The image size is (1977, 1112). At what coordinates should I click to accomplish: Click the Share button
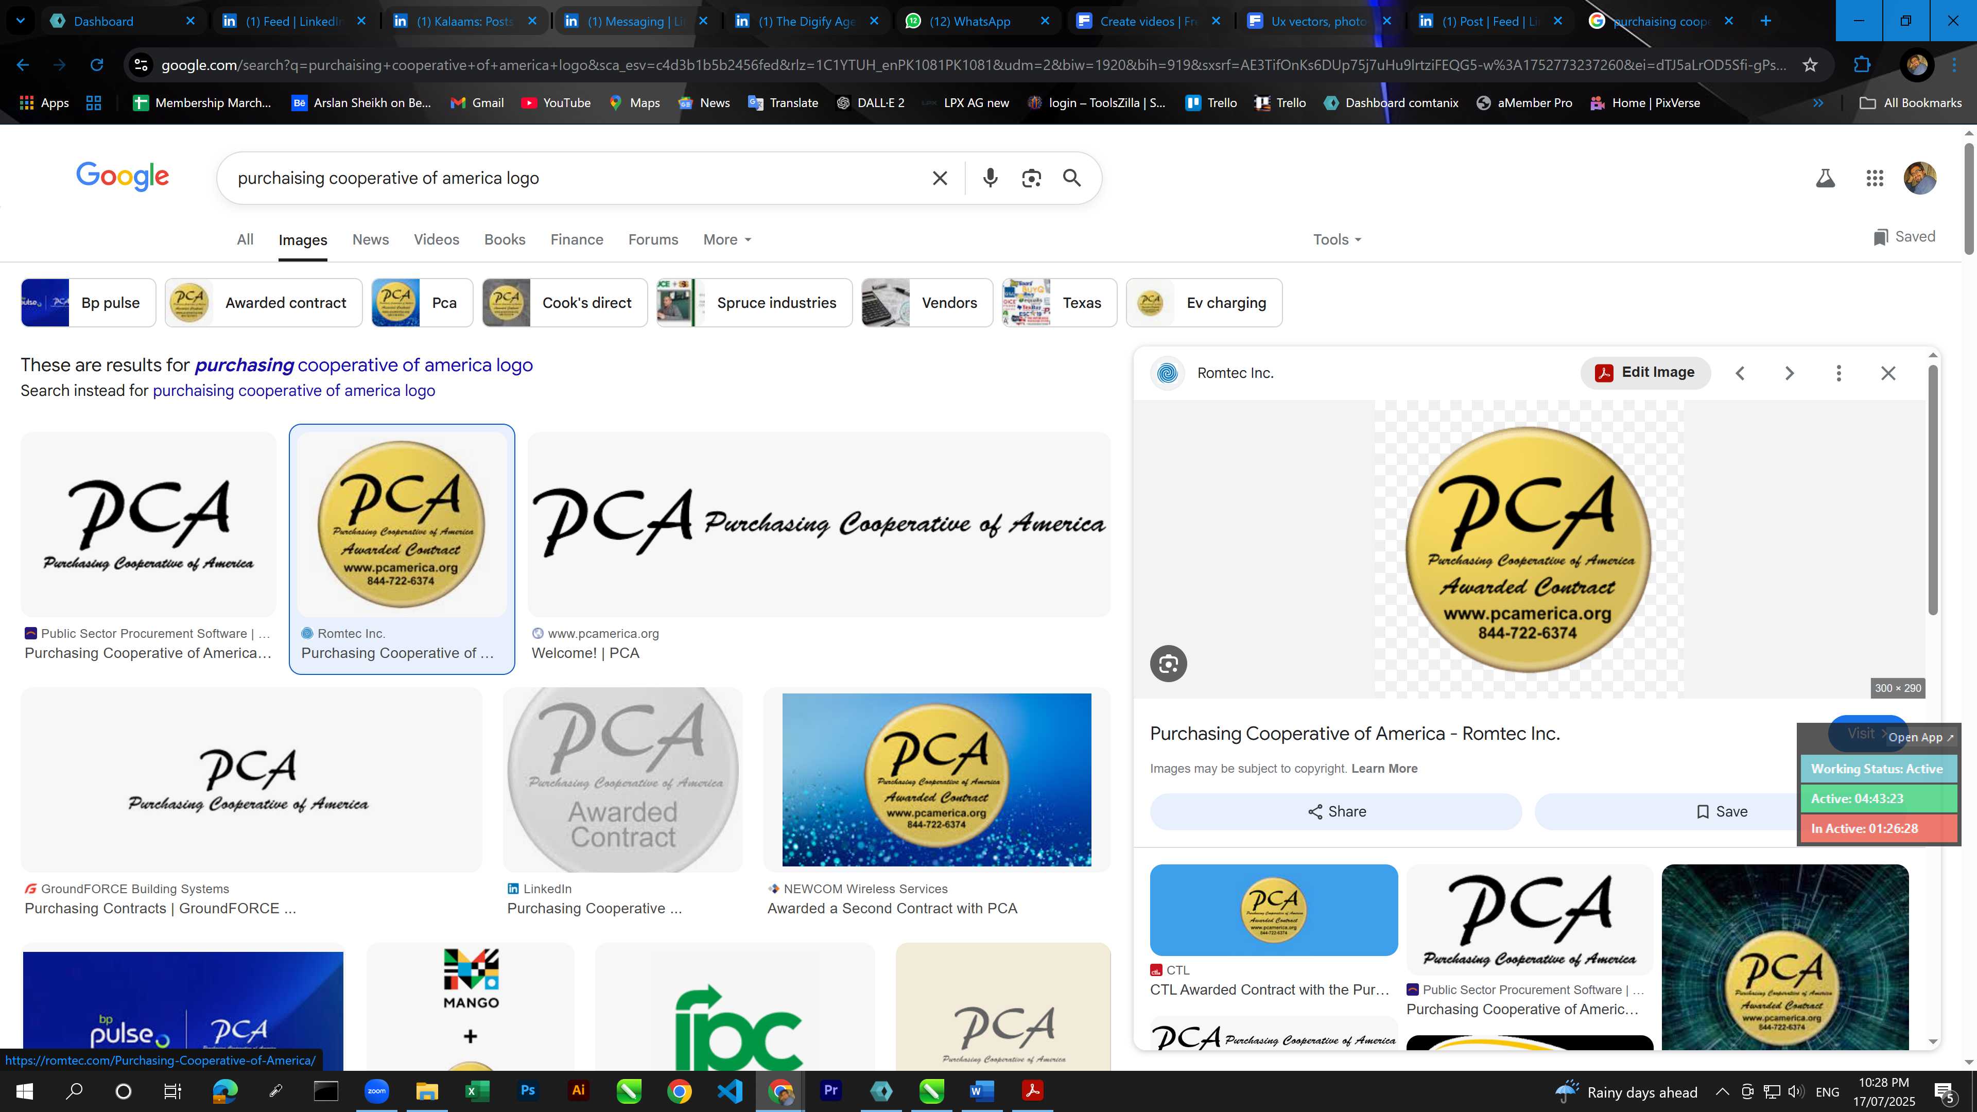coord(1336,812)
